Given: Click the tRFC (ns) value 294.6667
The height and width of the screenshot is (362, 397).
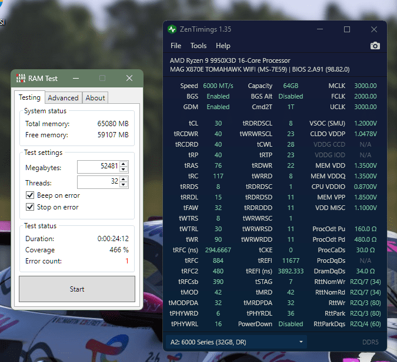Looking at the screenshot, I should coord(218,250).
